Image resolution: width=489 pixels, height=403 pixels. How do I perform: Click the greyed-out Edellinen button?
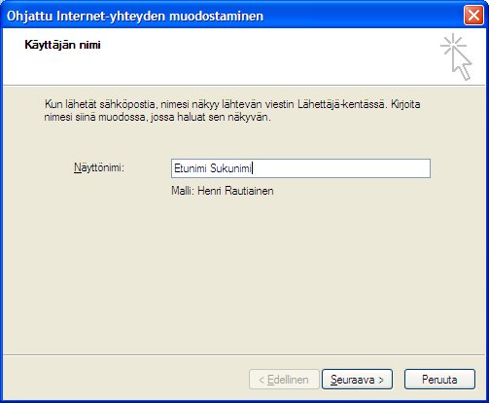point(284,380)
